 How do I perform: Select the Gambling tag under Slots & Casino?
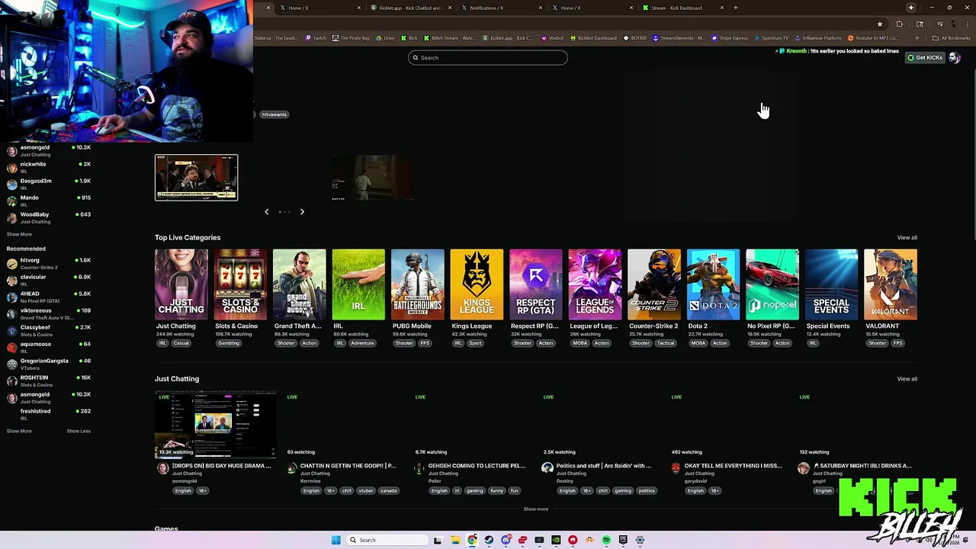228,343
